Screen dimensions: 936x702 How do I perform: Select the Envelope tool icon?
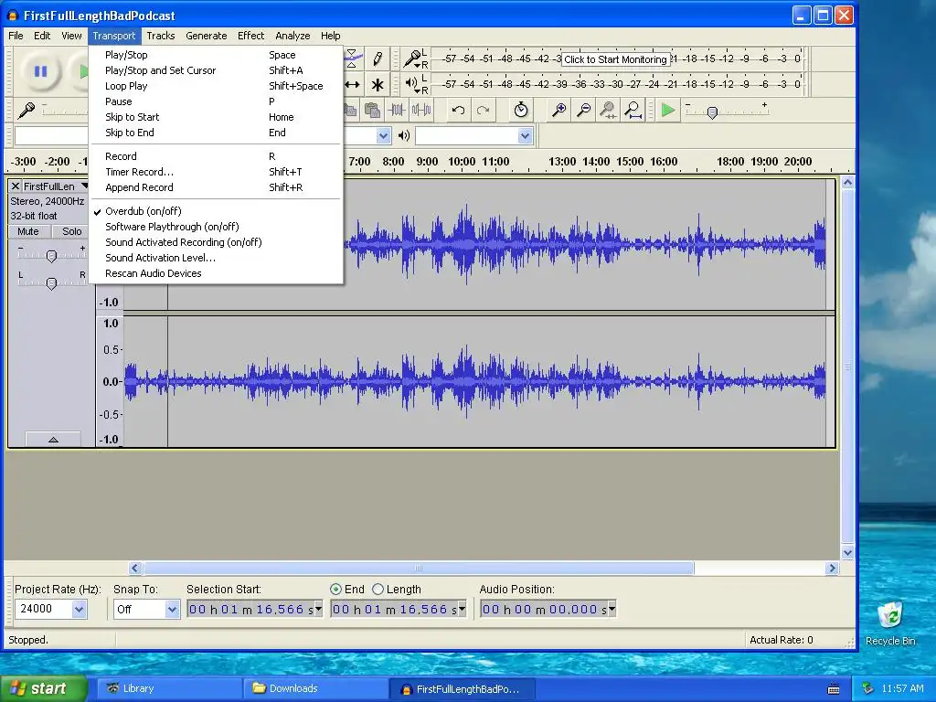(352, 58)
